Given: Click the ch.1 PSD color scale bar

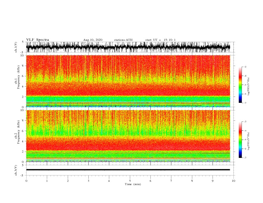Looking at the screenshot, I should [240, 85].
